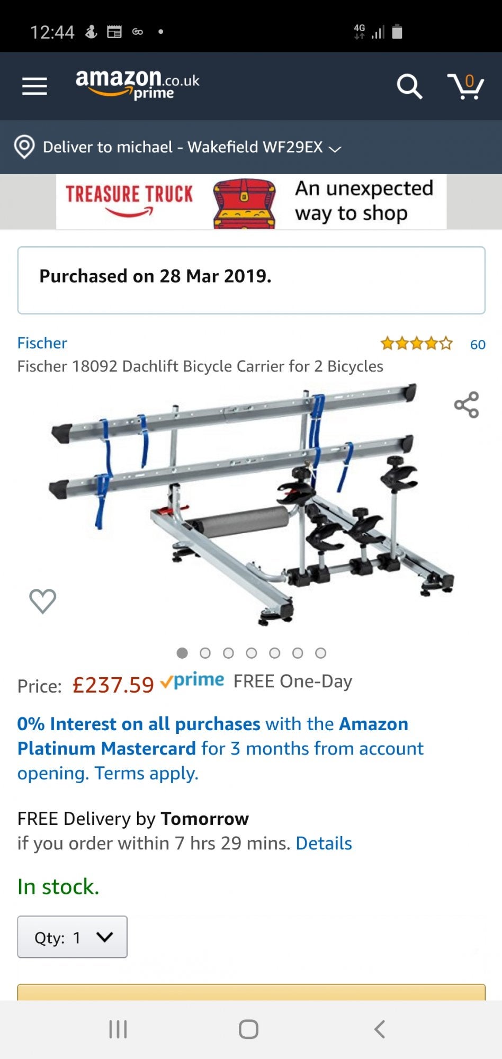The image size is (502, 1059).
Task: Open the 60 customer reviews count
Action: (x=478, y=345)
